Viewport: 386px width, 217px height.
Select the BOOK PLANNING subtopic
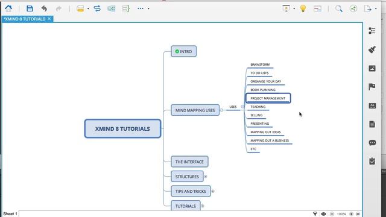click(x=263, y=90)
